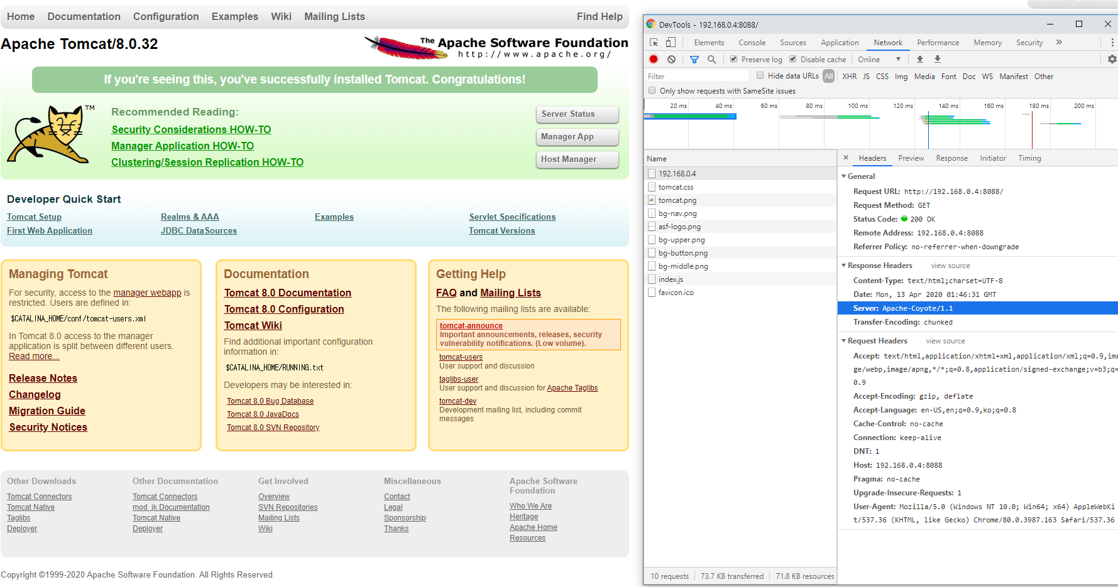The image size is (1118, 587).
Task: Click the blue bar in the timeline overview
Action: click(690, 116)
